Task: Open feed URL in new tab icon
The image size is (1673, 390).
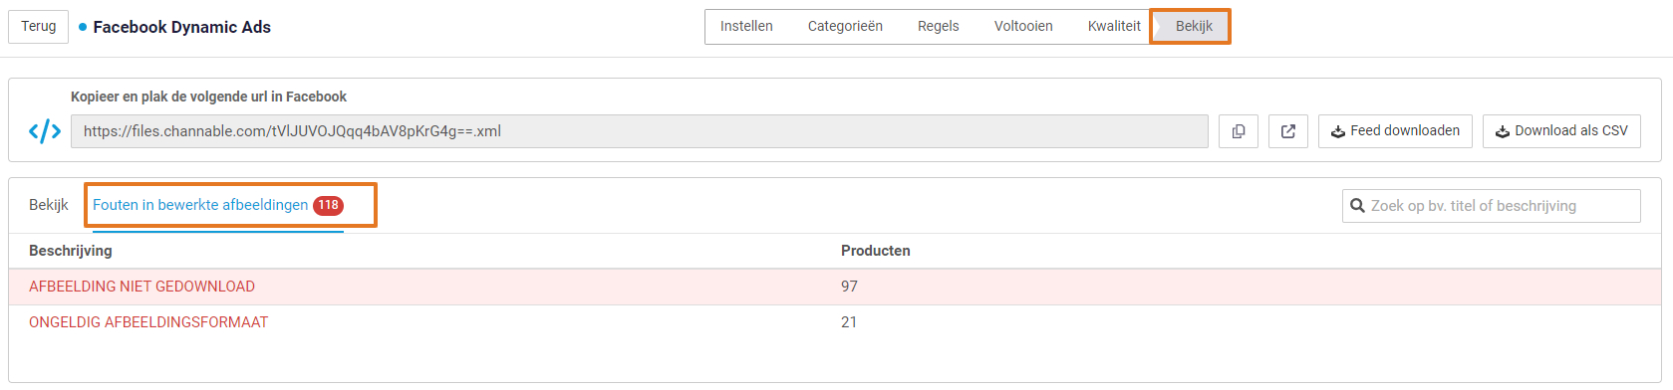Action: click(x=1288, y=131)
